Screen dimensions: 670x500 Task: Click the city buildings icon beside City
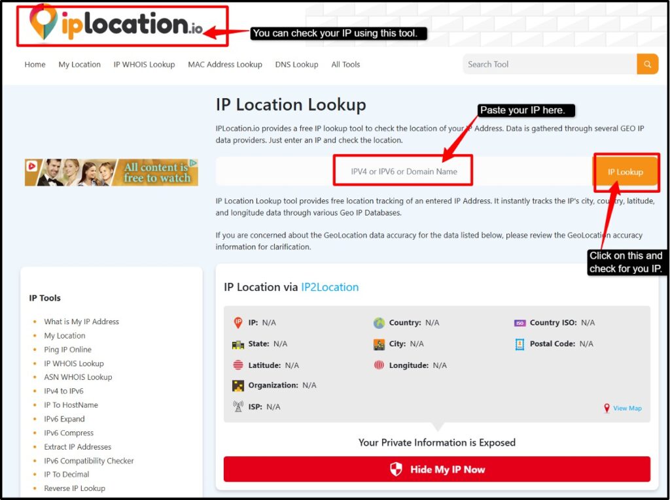[379, 344]
